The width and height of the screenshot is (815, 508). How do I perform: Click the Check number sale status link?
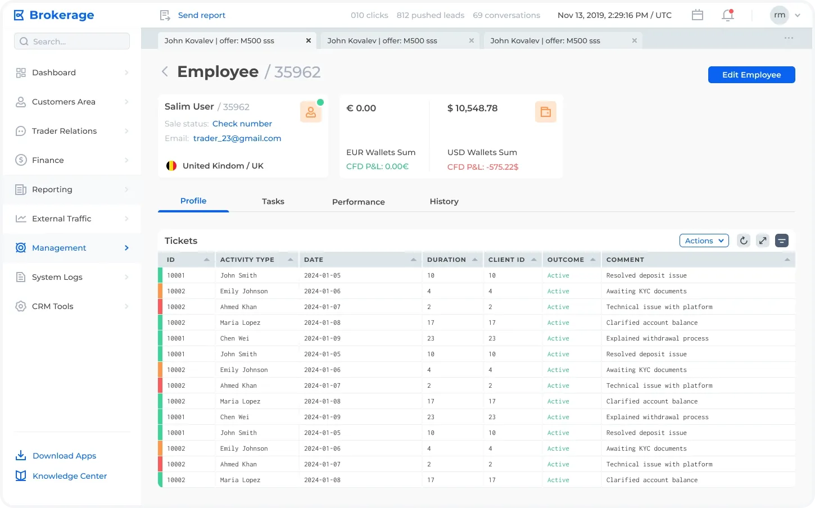point(242,124)
